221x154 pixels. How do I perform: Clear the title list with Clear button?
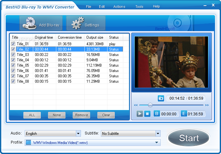(106, 115)
